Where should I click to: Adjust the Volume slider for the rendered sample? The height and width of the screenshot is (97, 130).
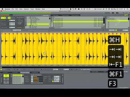38,77
